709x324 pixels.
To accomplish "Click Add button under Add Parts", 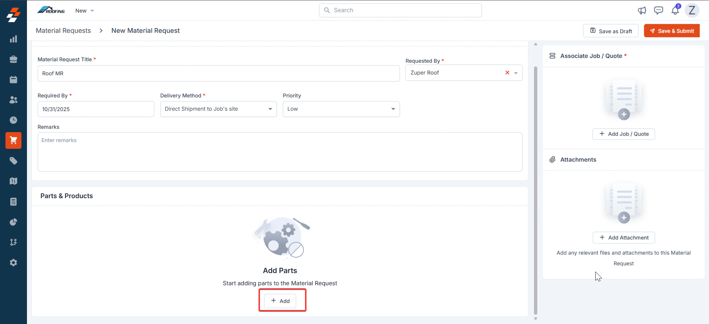I will (x=280, y=301).
